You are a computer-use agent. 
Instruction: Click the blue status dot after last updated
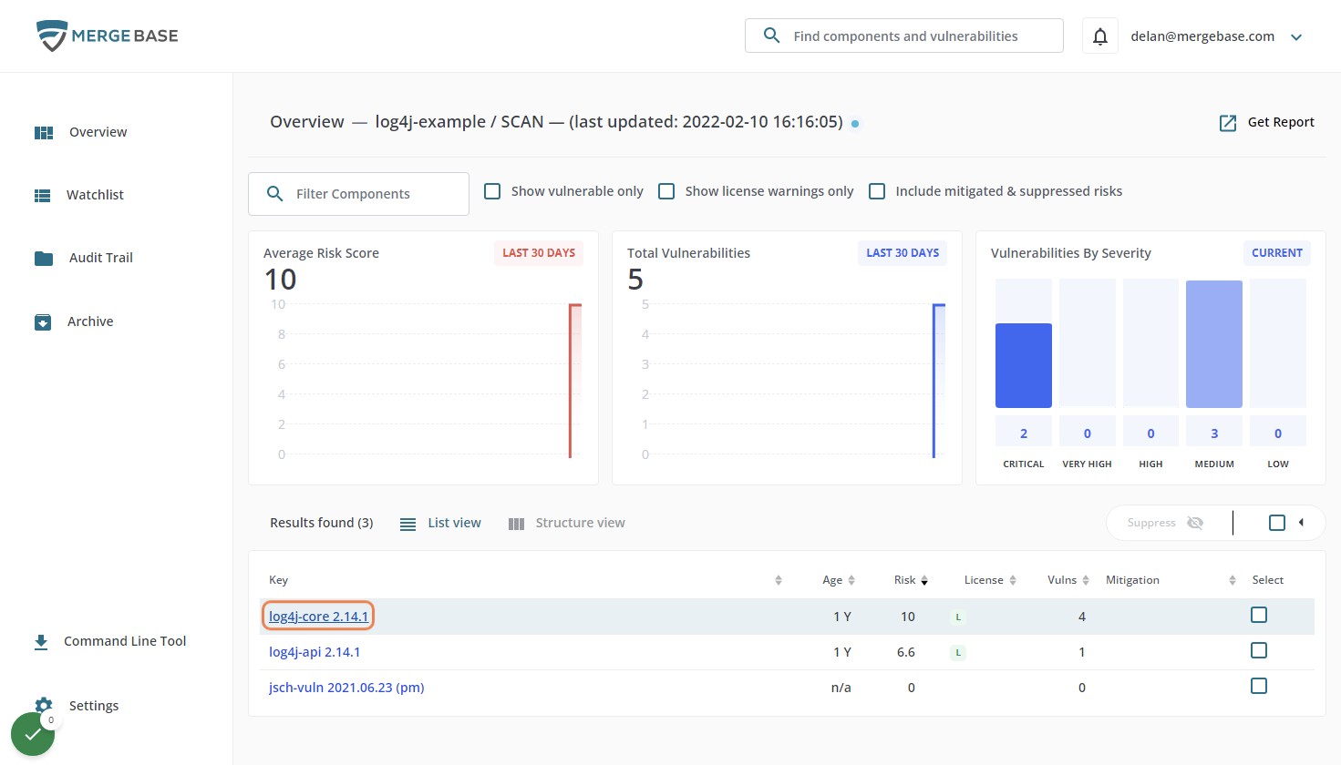pos(855,124)
